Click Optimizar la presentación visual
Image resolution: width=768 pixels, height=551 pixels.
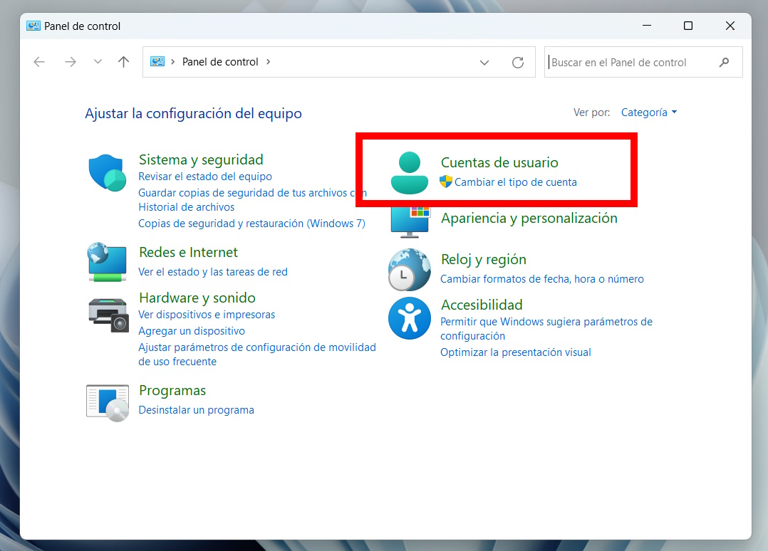tap(515, 352)
